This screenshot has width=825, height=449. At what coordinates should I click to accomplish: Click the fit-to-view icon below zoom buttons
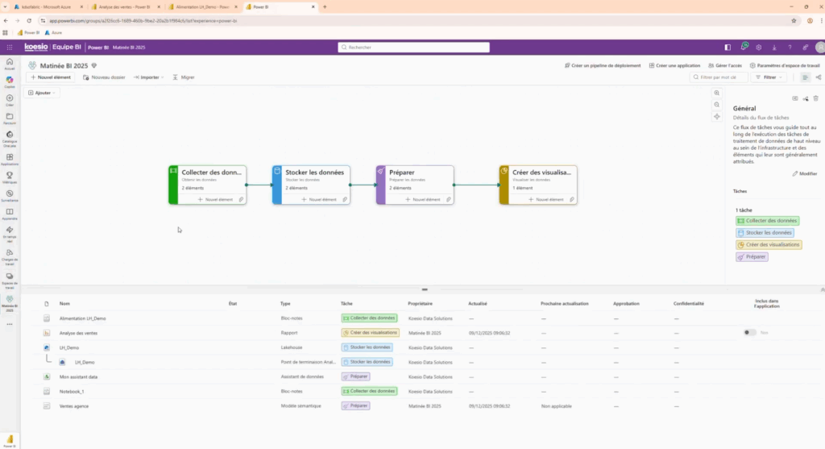click(x=716, y=117)
